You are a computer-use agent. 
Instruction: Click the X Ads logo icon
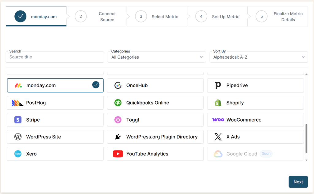pyautogui.click(x=218, y=137)
